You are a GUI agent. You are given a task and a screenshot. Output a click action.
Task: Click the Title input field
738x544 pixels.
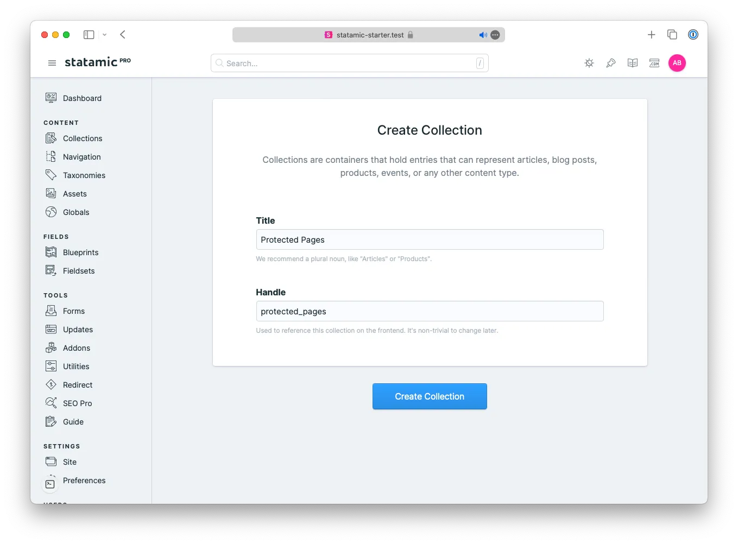(x=430, y=239)
